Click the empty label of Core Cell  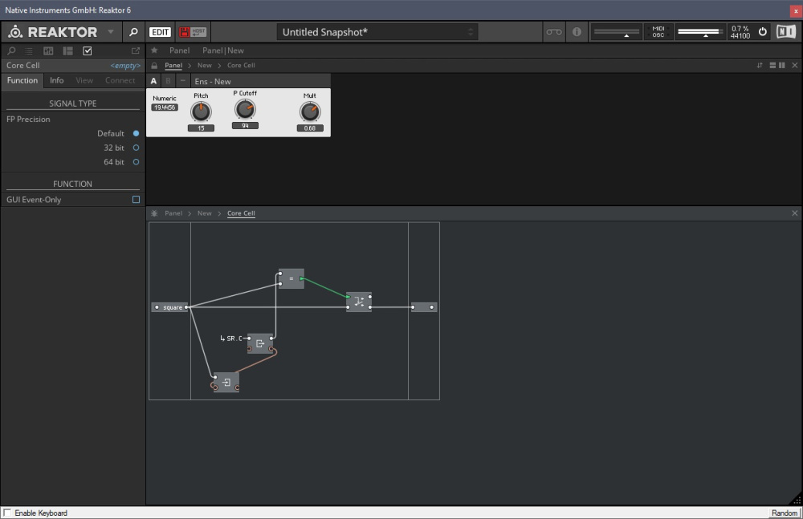tap(125, 66)
